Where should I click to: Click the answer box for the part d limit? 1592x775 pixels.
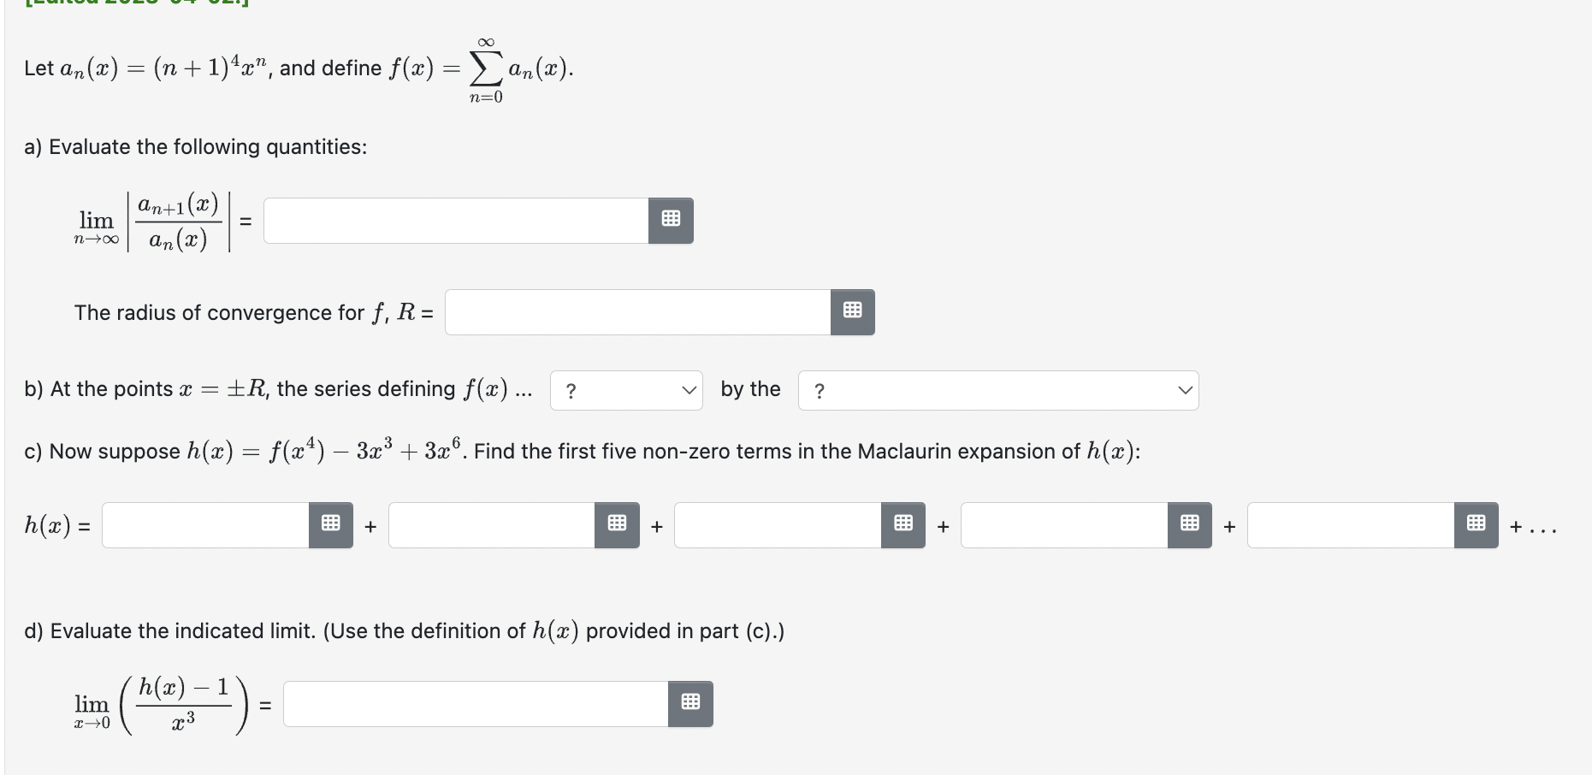pyautogui.click(x=475, y=703)
